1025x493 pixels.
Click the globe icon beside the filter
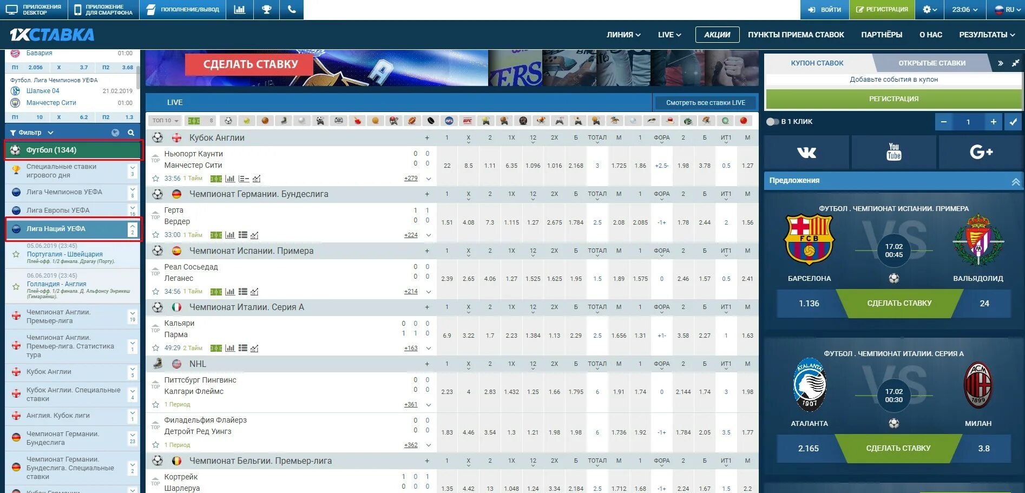pyautogui.click(x=115, y=133)
